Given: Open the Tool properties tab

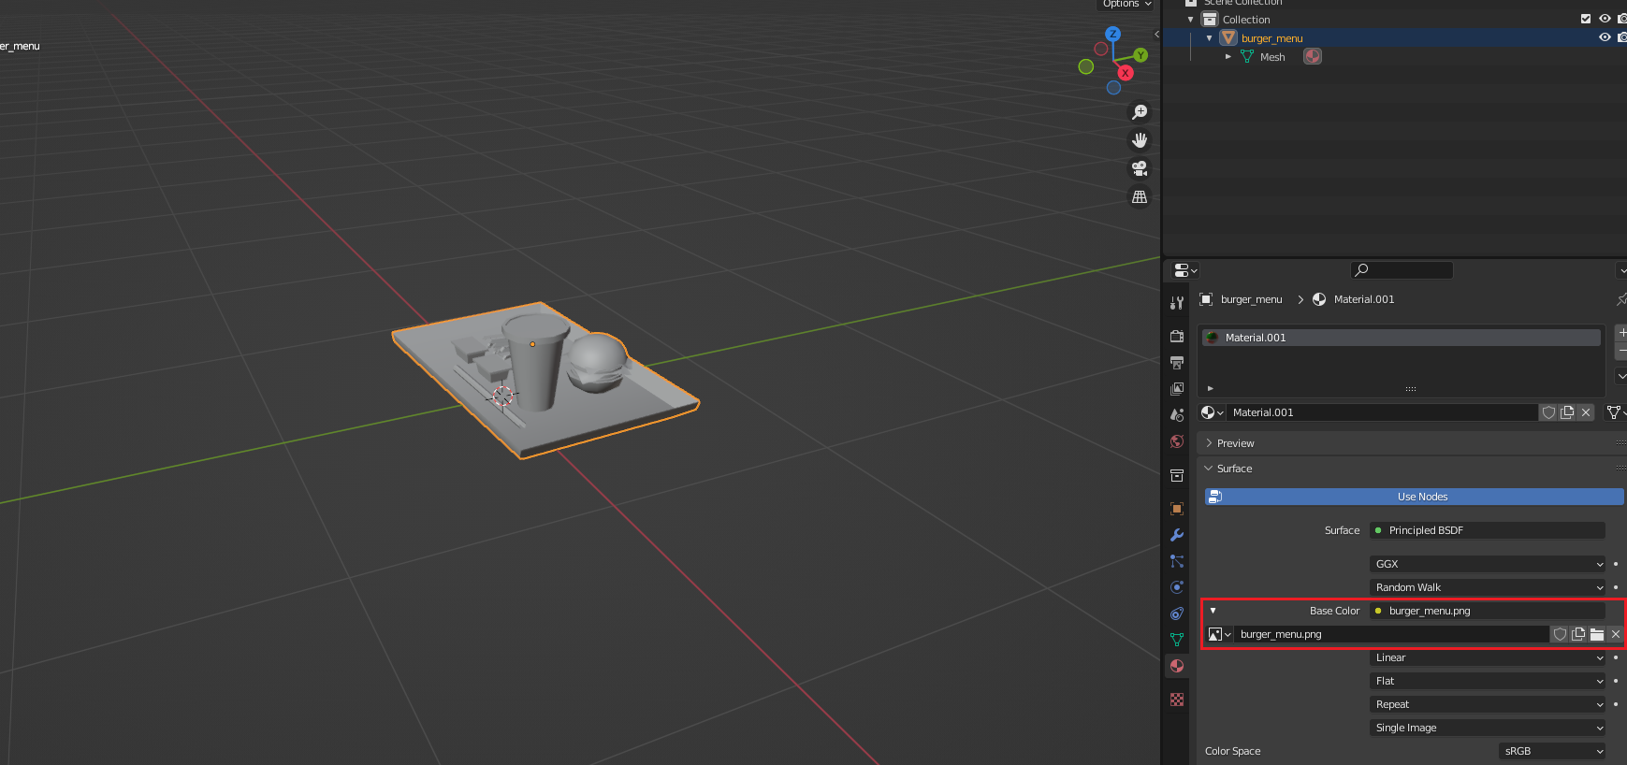Looking at the screenshot, I should point(1177,303).
